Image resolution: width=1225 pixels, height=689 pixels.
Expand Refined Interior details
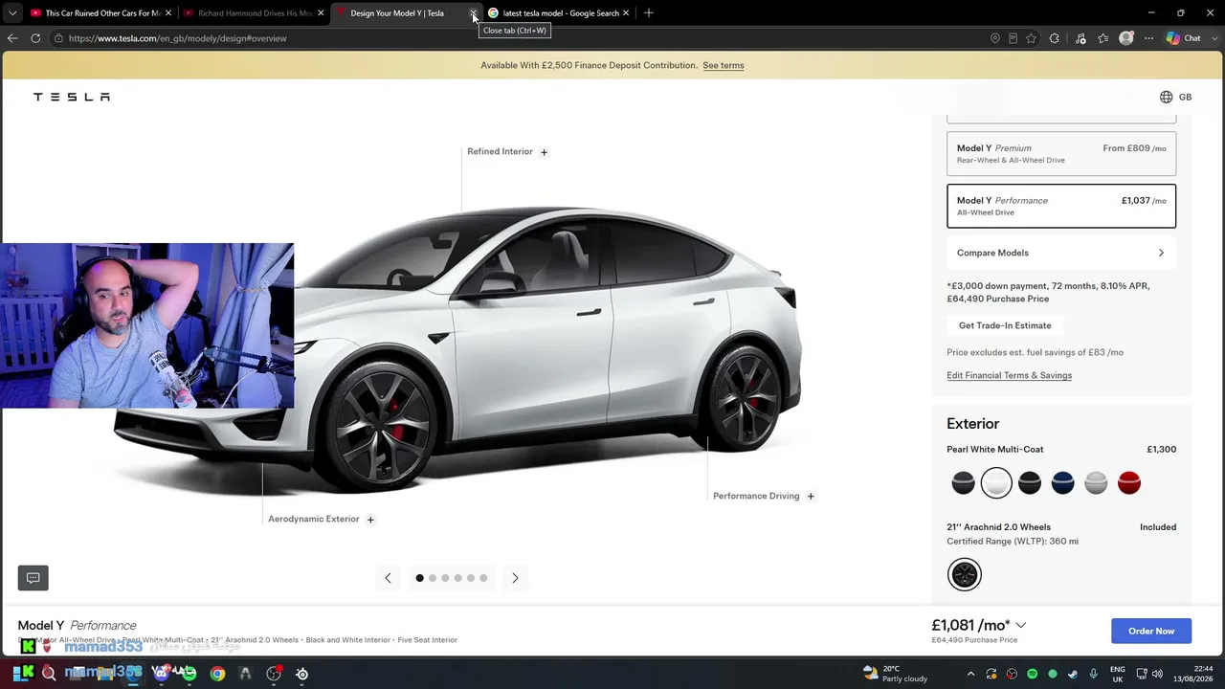[544, 151]
